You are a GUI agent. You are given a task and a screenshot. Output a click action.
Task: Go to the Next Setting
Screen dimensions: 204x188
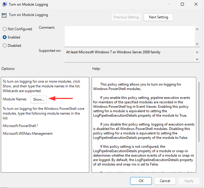[x=158, y=17]
